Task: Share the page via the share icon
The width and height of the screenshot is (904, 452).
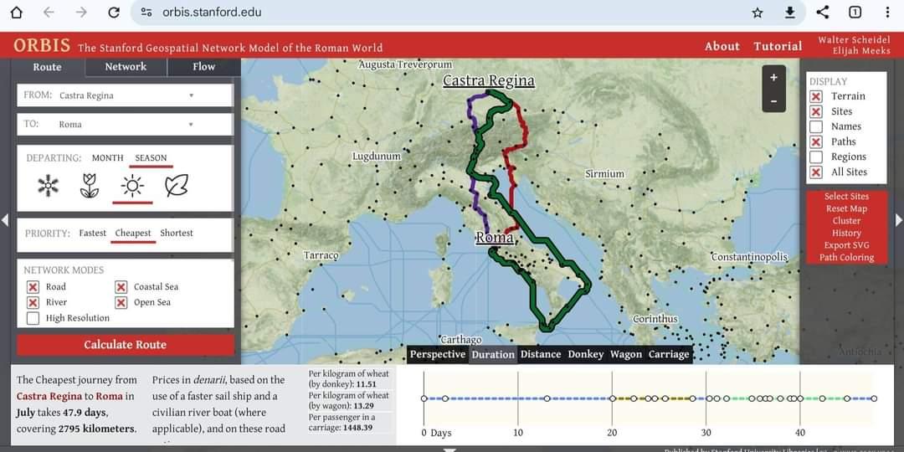Action: click(x=823, y=12)
